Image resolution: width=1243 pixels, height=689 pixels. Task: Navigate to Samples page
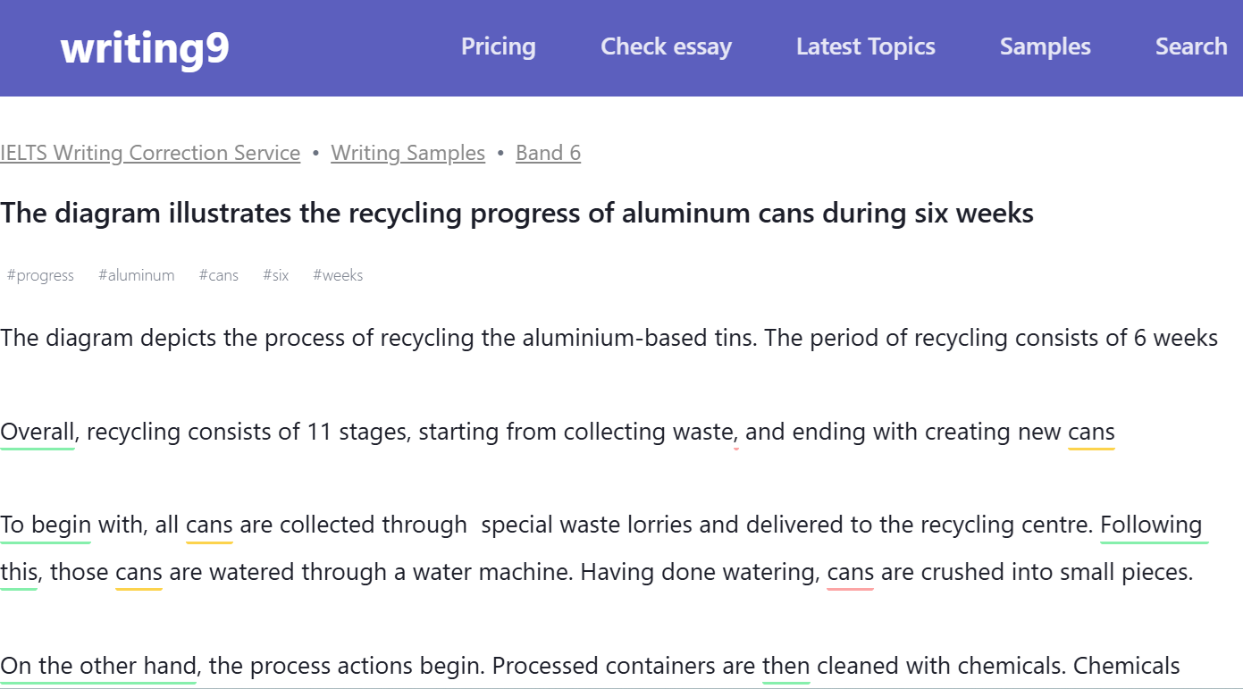tap(1045, 46)
